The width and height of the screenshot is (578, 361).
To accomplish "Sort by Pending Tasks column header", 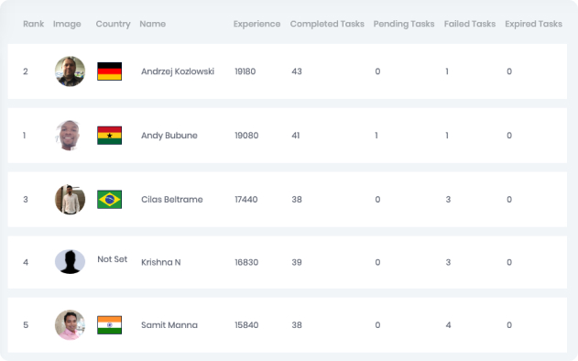I will [404, 24].
